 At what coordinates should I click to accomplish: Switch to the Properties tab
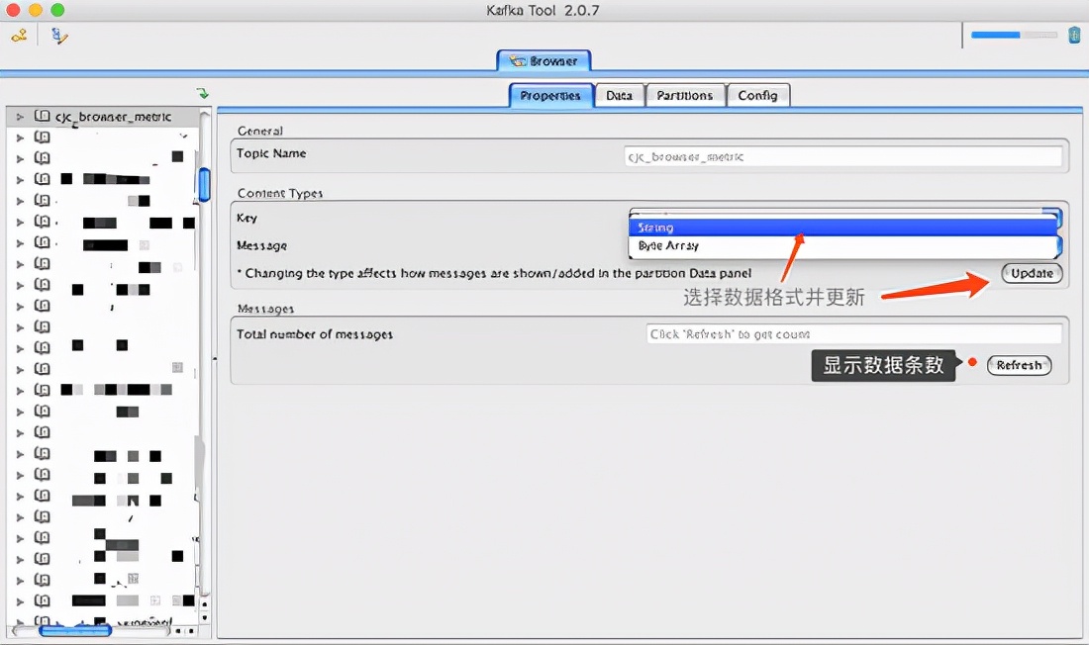pyautogui.click(x=550, y=96)
